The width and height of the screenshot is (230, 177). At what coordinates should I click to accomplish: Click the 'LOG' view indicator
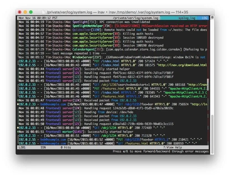205,18
